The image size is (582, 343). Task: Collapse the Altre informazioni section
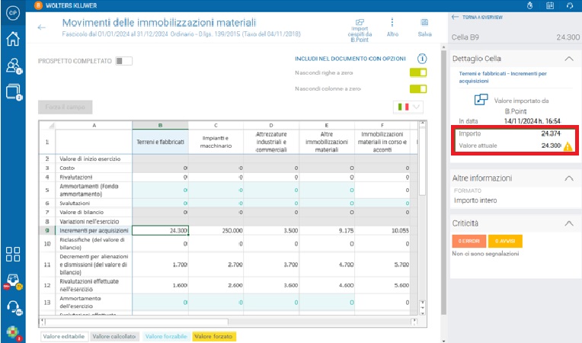[568, 178]
